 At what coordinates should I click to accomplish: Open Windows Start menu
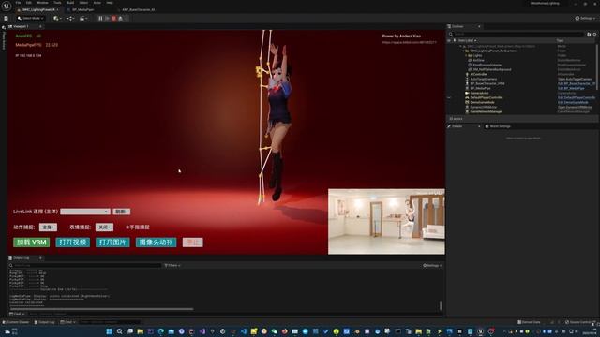pyautogui.click(x=109, y=331)
